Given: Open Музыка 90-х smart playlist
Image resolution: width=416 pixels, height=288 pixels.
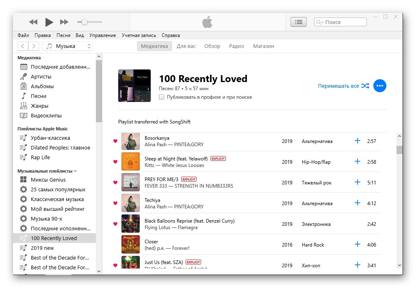Looking at the screenshot, I should click(x=55, y=219).
